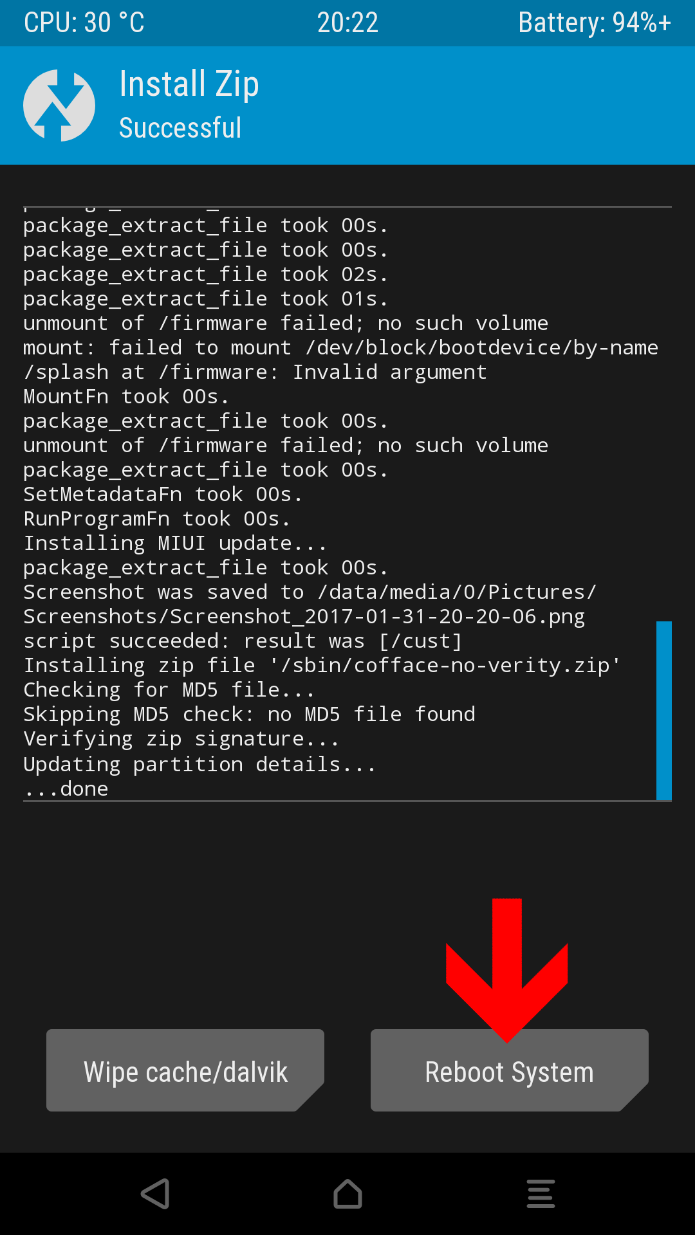Tap the home navigation icon
This screenshot has height=1235, width=695.
pos(347,1194)
